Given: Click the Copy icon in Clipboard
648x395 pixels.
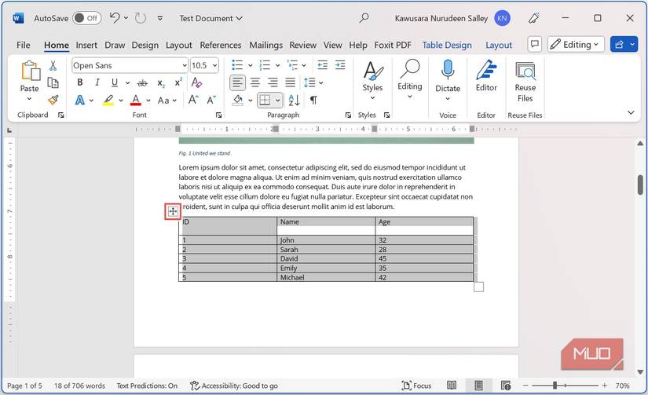Looking at the screenshot, I should click(x=53, y=82).
